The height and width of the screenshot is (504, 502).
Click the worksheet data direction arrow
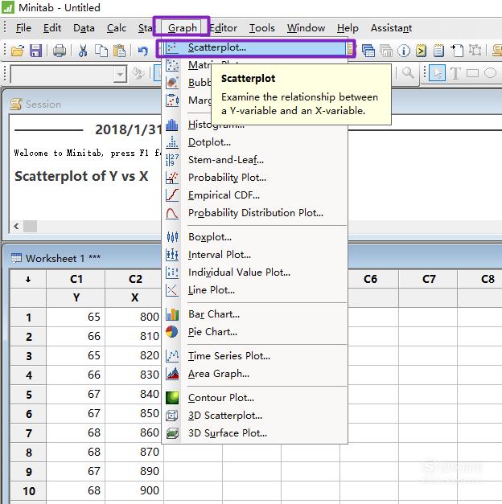point(28,279)
